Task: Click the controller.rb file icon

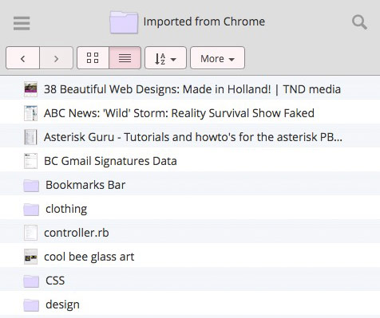Action: coord(30,233)
